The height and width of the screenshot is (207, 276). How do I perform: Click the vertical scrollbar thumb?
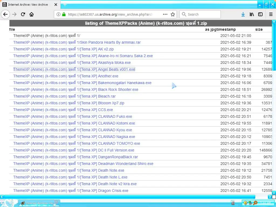point(274,47)
